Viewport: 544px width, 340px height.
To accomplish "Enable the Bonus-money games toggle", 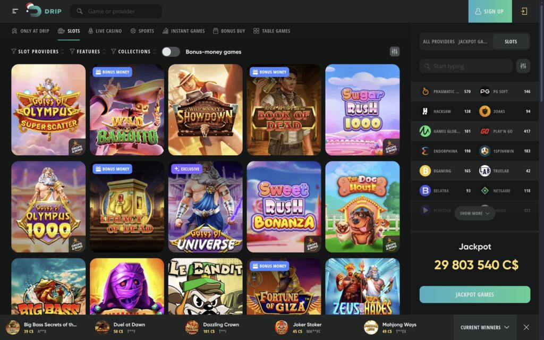I will 171,52.
